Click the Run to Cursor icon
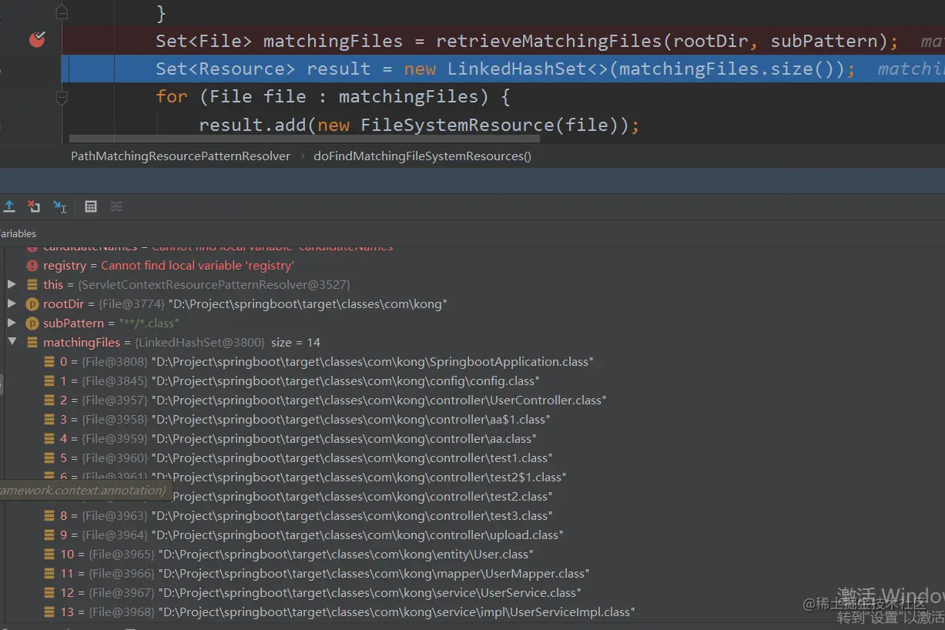 click(x=60, y=206)
